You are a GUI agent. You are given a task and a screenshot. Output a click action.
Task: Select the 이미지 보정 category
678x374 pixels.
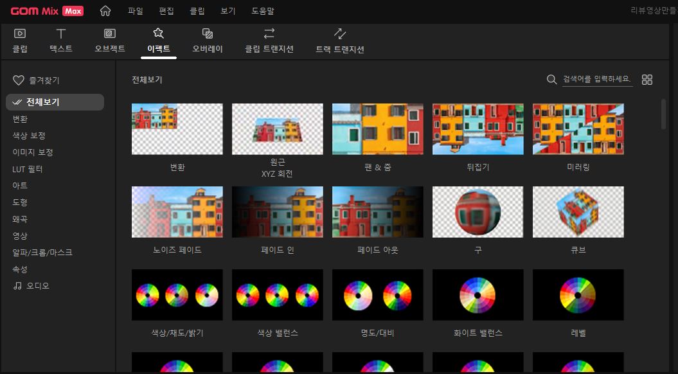click(33, 152)
